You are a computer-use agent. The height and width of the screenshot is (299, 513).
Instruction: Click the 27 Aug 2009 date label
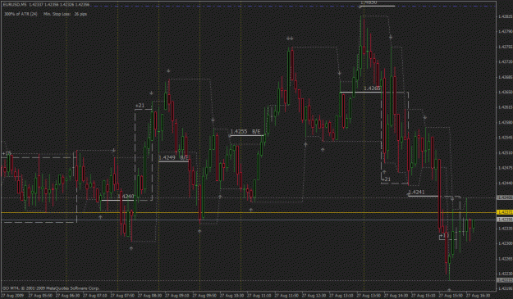tap(12, 296)
